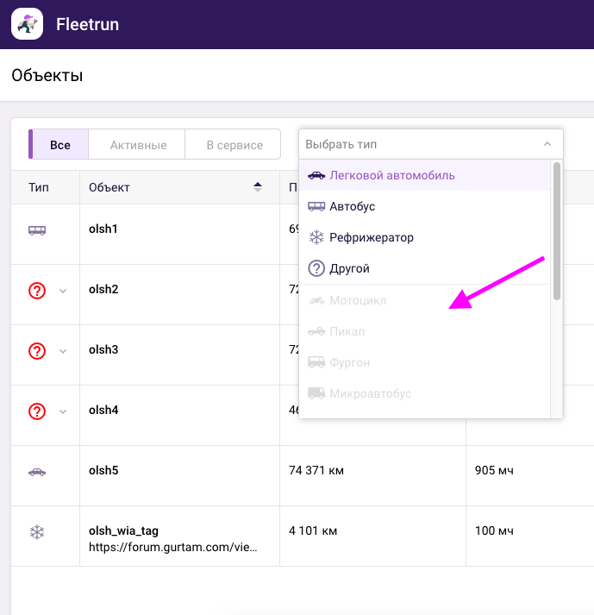Open the forum.gurtam.com link under olsh_wia_tag
This screenshot has width=594, height=615.
[172, 547]
